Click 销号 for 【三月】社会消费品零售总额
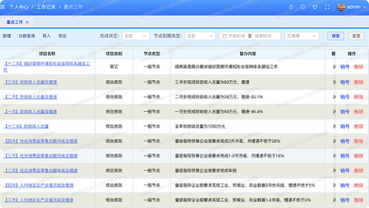Screen dimensions: 369x208 (345, 156)
